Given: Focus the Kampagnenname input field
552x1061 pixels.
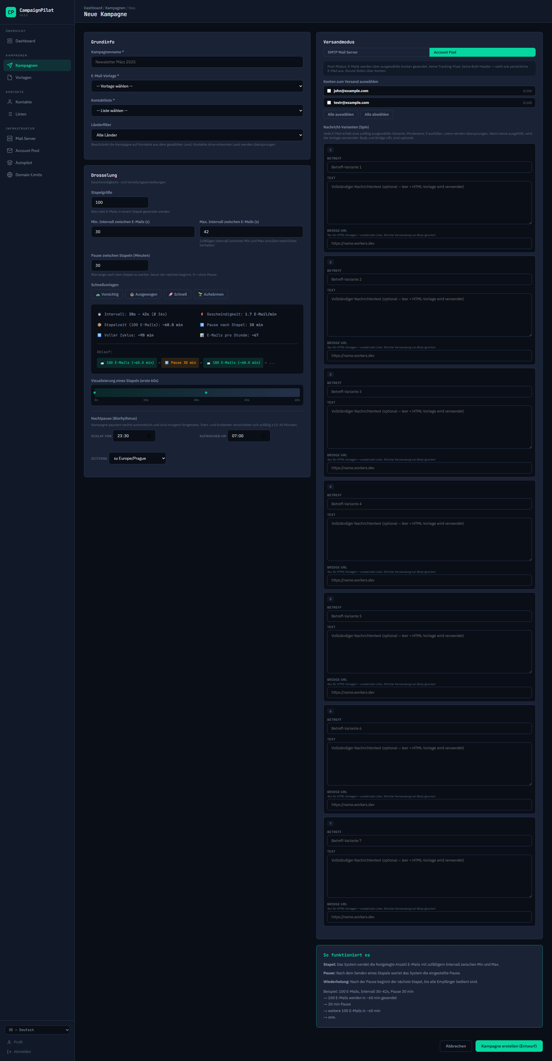Looking at the screenshot, I should click(197, 62).
